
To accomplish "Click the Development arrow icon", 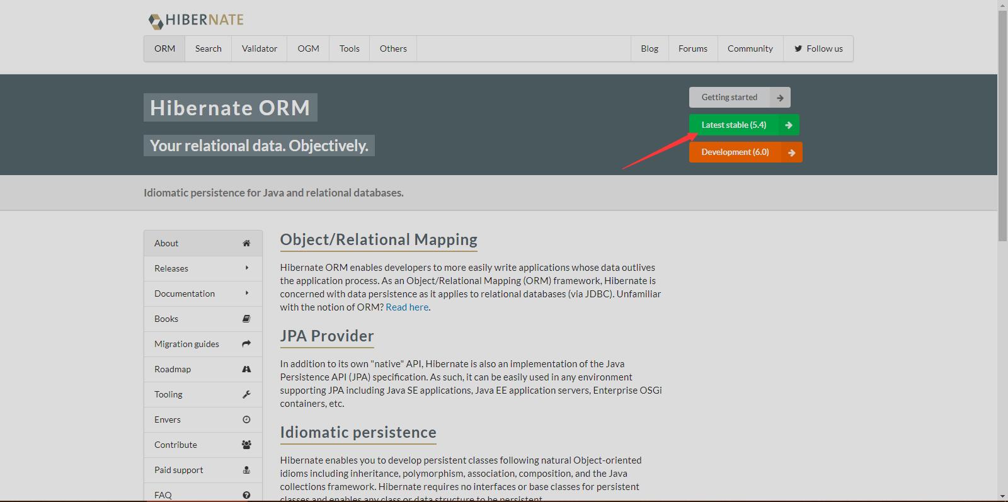I will (792, 152).
